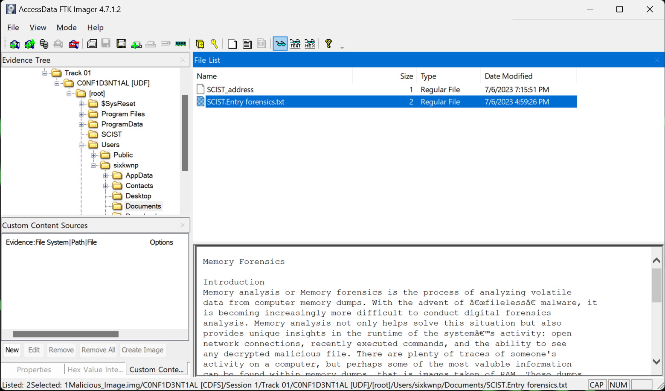The image size is (665, 391).
Task: Open the Capture Memory tool
Action: pyautogui.click(x=180, y=44)
